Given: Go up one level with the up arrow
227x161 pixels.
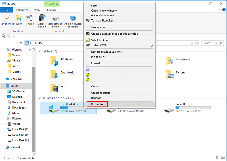Looking at the screenshot, I should pos(21,43).
